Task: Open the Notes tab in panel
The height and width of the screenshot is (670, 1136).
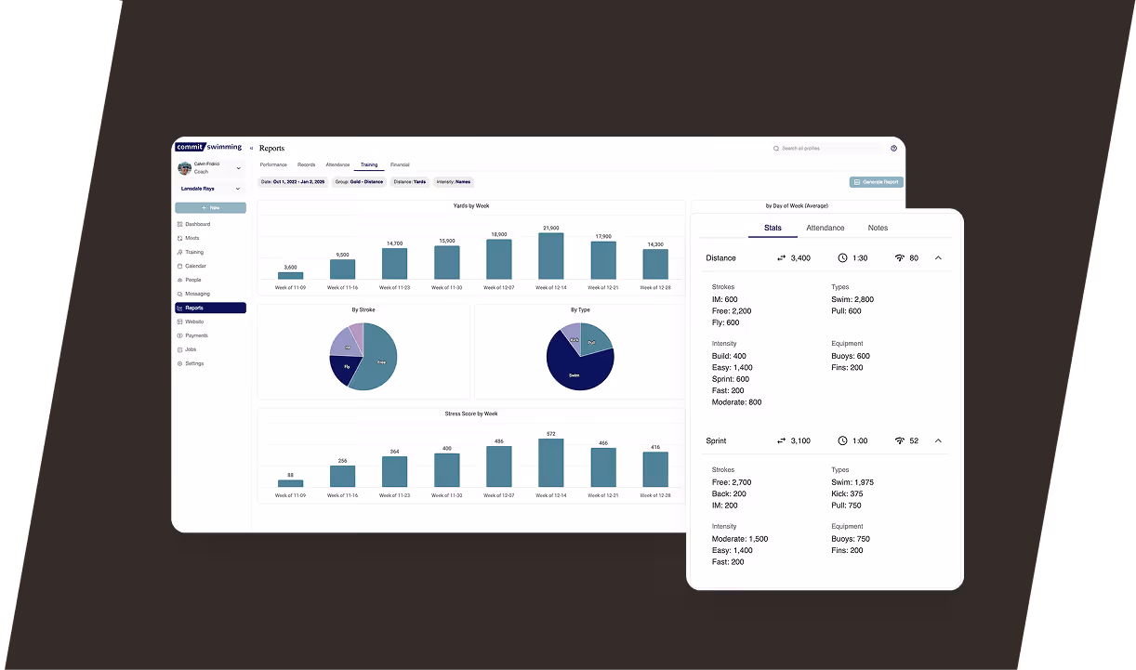Action: pyautogui.click(x=878, y=228)
